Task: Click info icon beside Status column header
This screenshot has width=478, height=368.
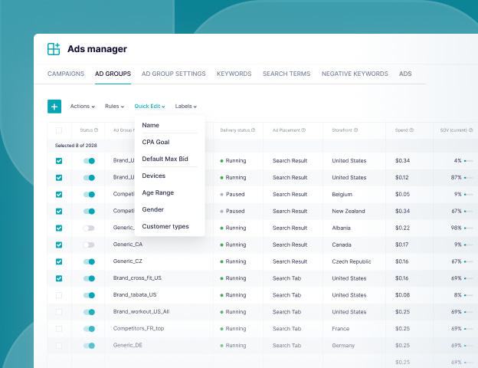Action: pos(97,130)
